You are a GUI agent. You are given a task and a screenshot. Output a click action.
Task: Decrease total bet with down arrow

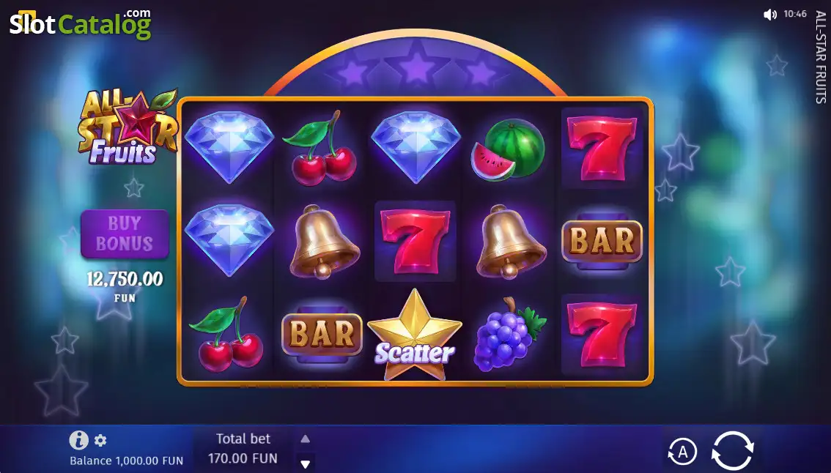click(x=306, y=464)
